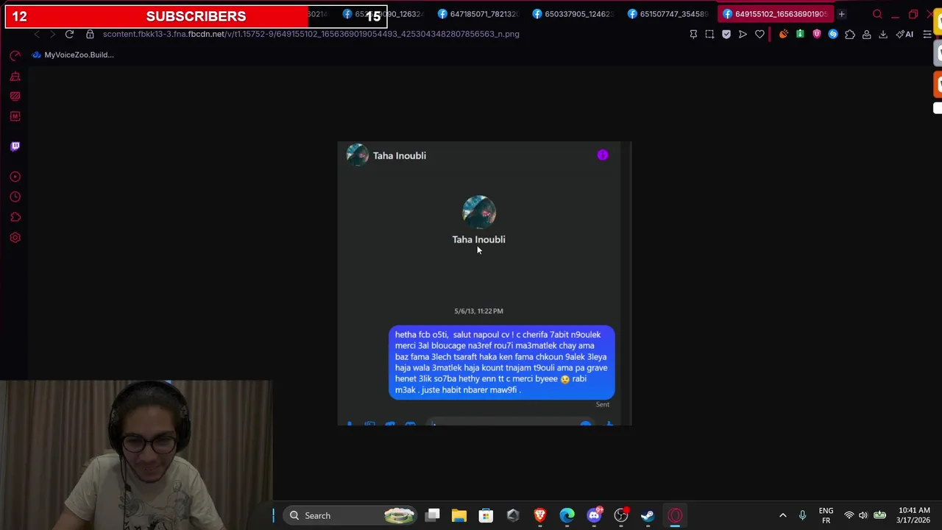
Task: Open the pink U shield extension
Action: [817, 34]
